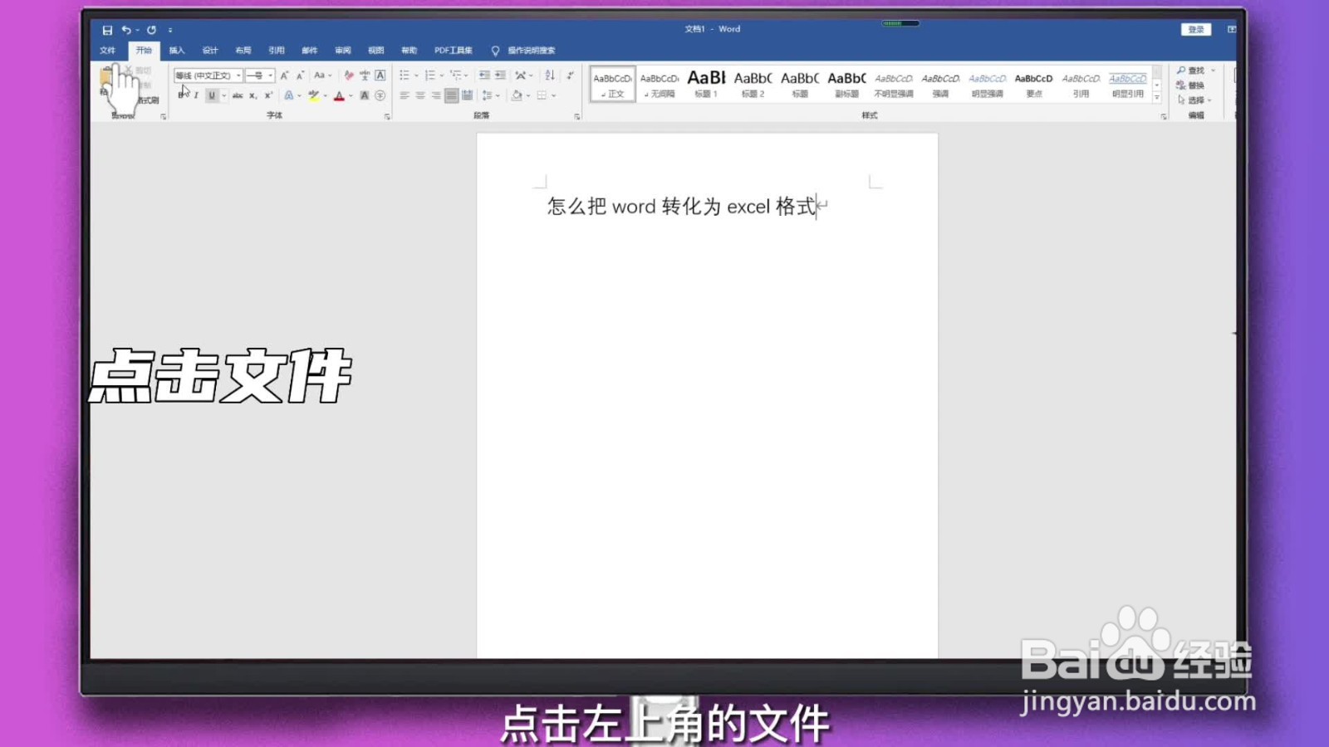
Task: Toggle italic formatting
Action: click(x=196, y=95)
